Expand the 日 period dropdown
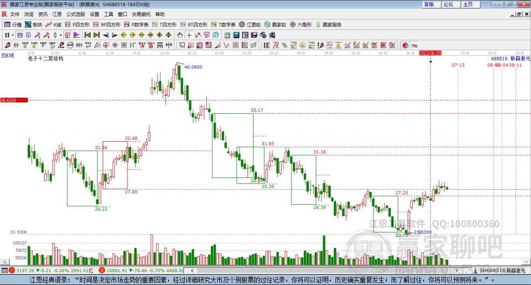Viewport: 531px width, 285px height. [x=12, y=35]
